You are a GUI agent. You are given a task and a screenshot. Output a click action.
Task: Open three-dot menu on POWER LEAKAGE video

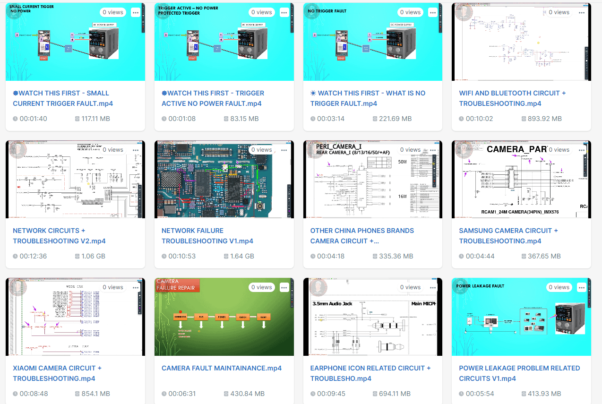(582, 287)
